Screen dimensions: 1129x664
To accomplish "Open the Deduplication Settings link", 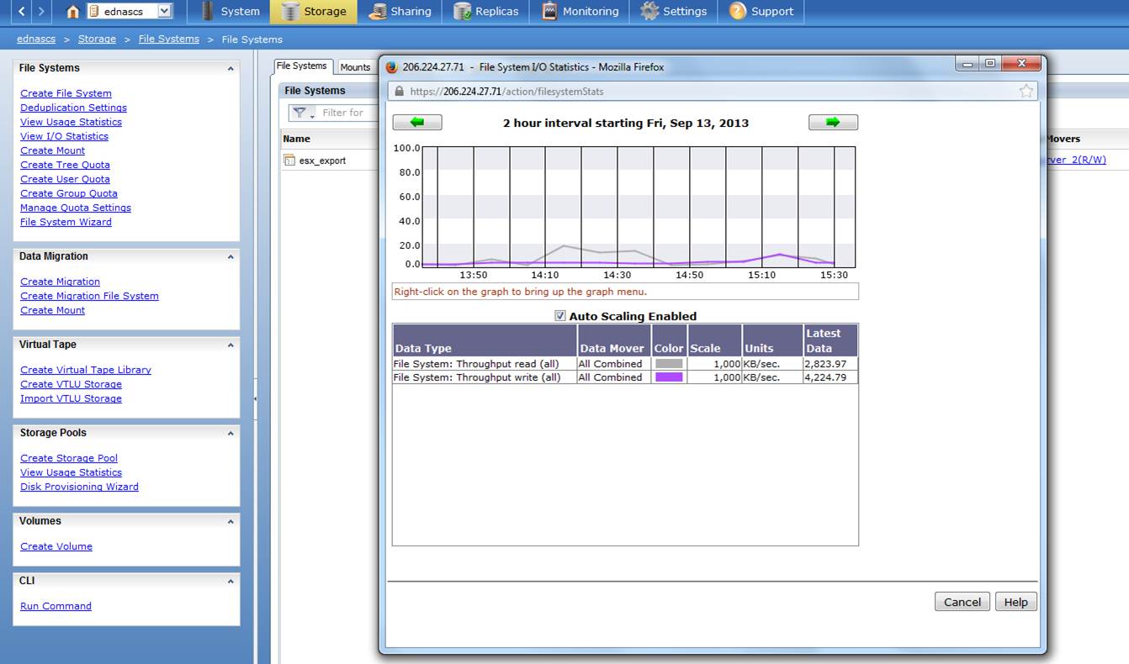I will pyautogui.click(x=73, y=108).
